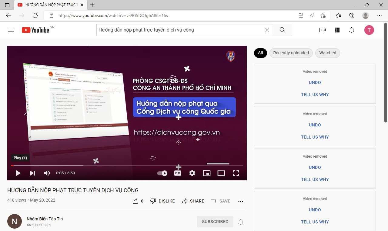Click the DISLIKE button
This screenshot has width=388, height=231.
162,201
